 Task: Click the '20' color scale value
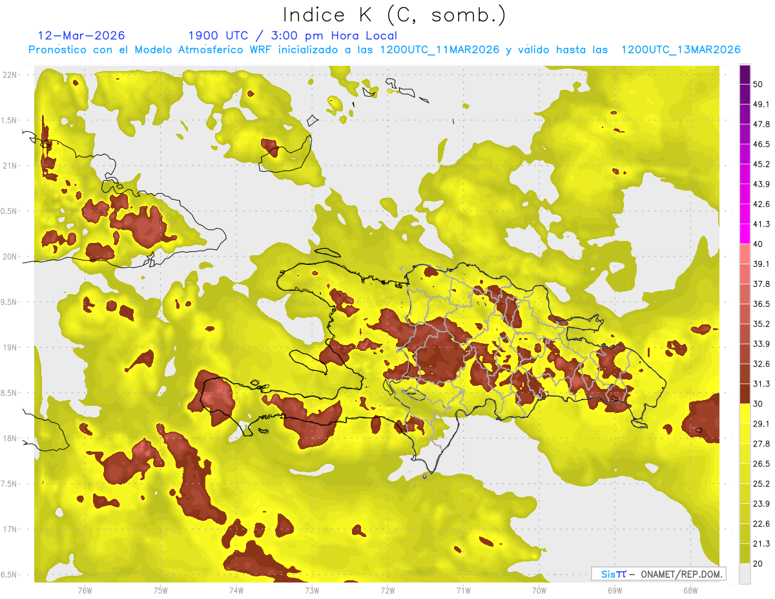click(758, 563)
